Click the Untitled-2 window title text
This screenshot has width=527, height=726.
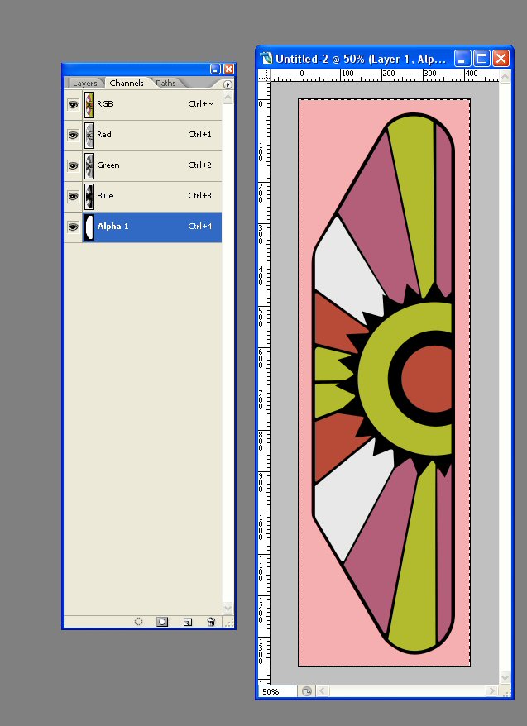point(360,59)
